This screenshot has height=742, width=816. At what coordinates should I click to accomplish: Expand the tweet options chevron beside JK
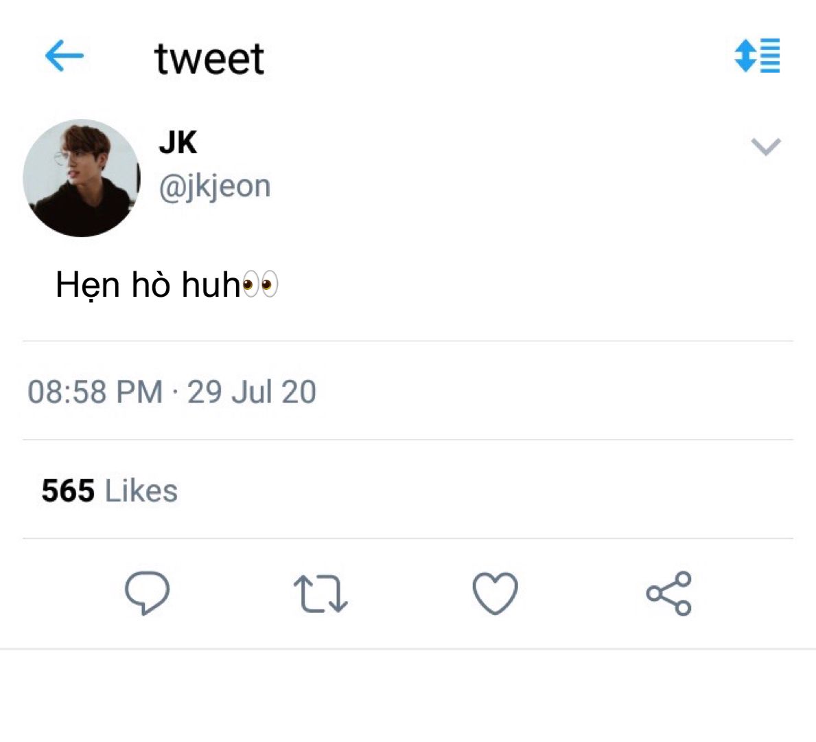(766, 146)
